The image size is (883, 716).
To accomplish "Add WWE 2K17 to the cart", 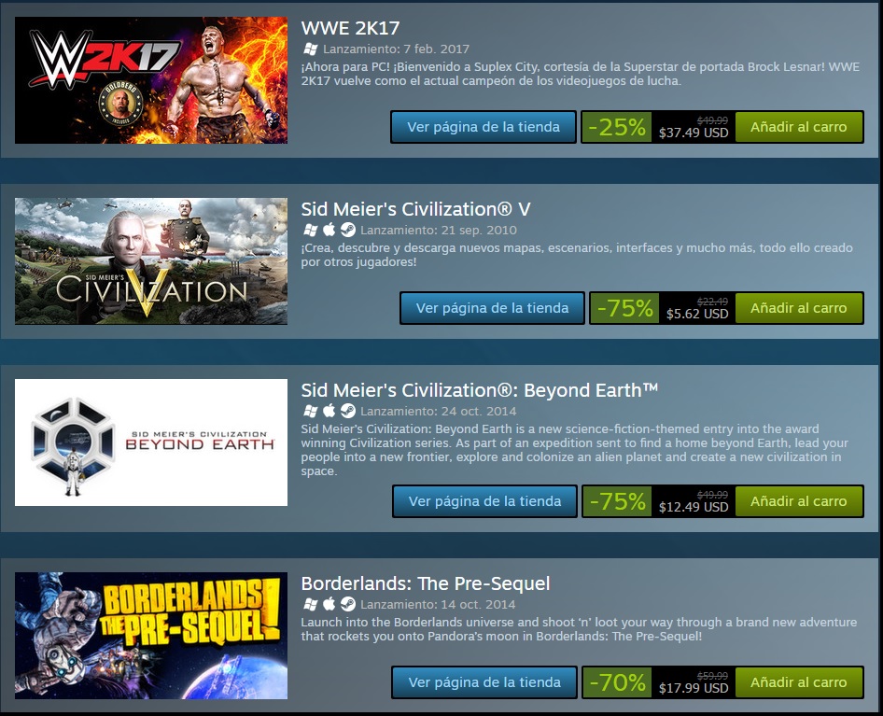I will (799, 127).
